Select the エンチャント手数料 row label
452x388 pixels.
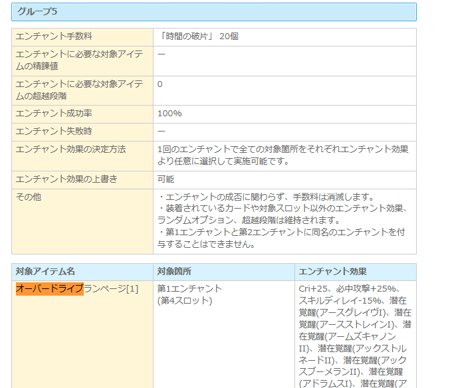tap(53, 37)
